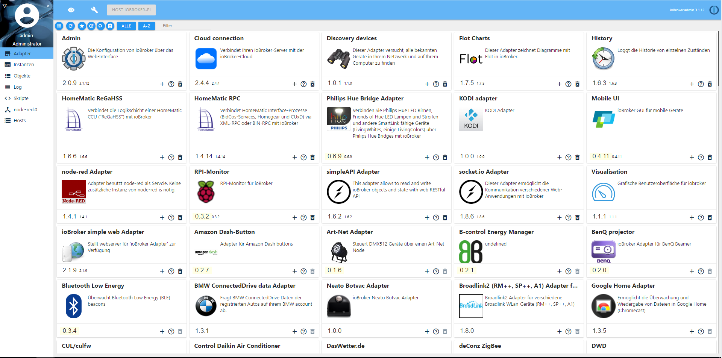
Task: Open help for node-red Adapter
Action: point(171,217)
